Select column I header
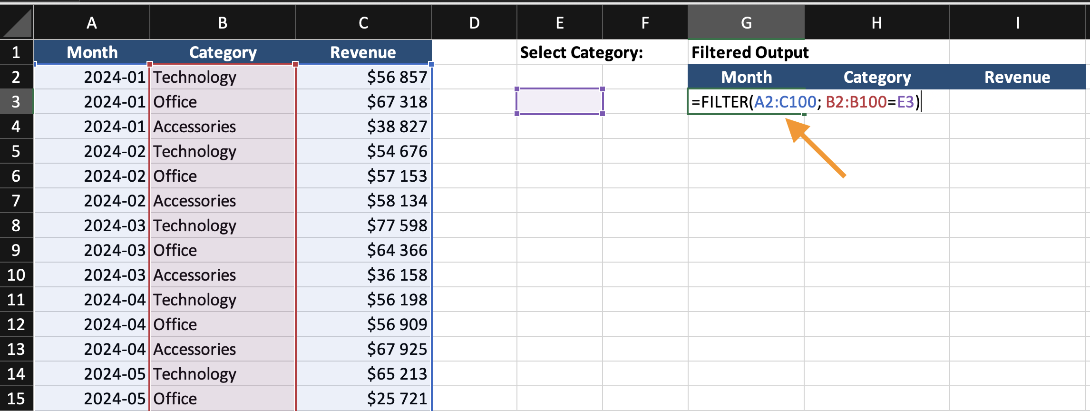Screen dimensions: 1090x411 point(1017,23)
